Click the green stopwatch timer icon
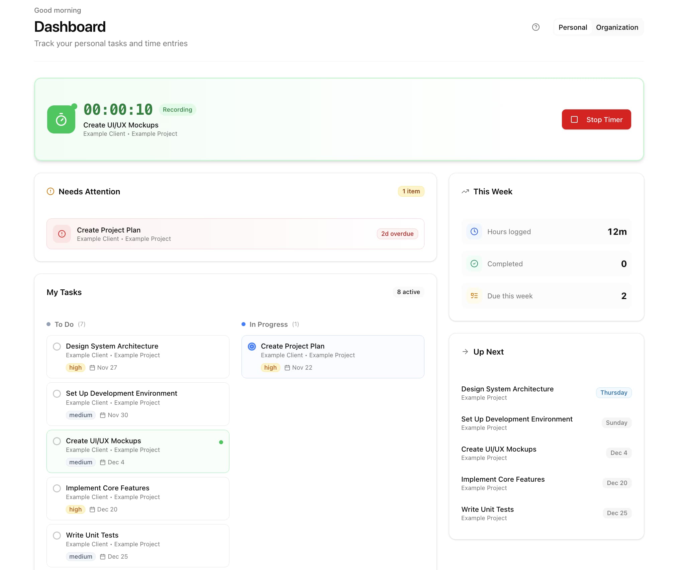 coord(61,119)
